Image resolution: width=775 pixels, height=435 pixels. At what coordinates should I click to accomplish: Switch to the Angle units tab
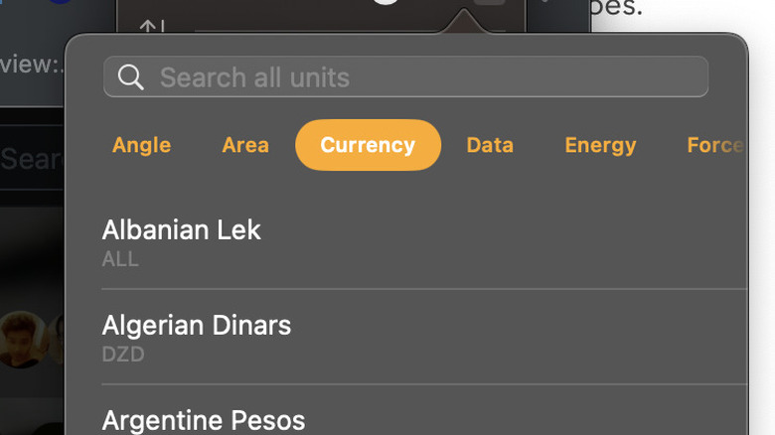(141, 145)
